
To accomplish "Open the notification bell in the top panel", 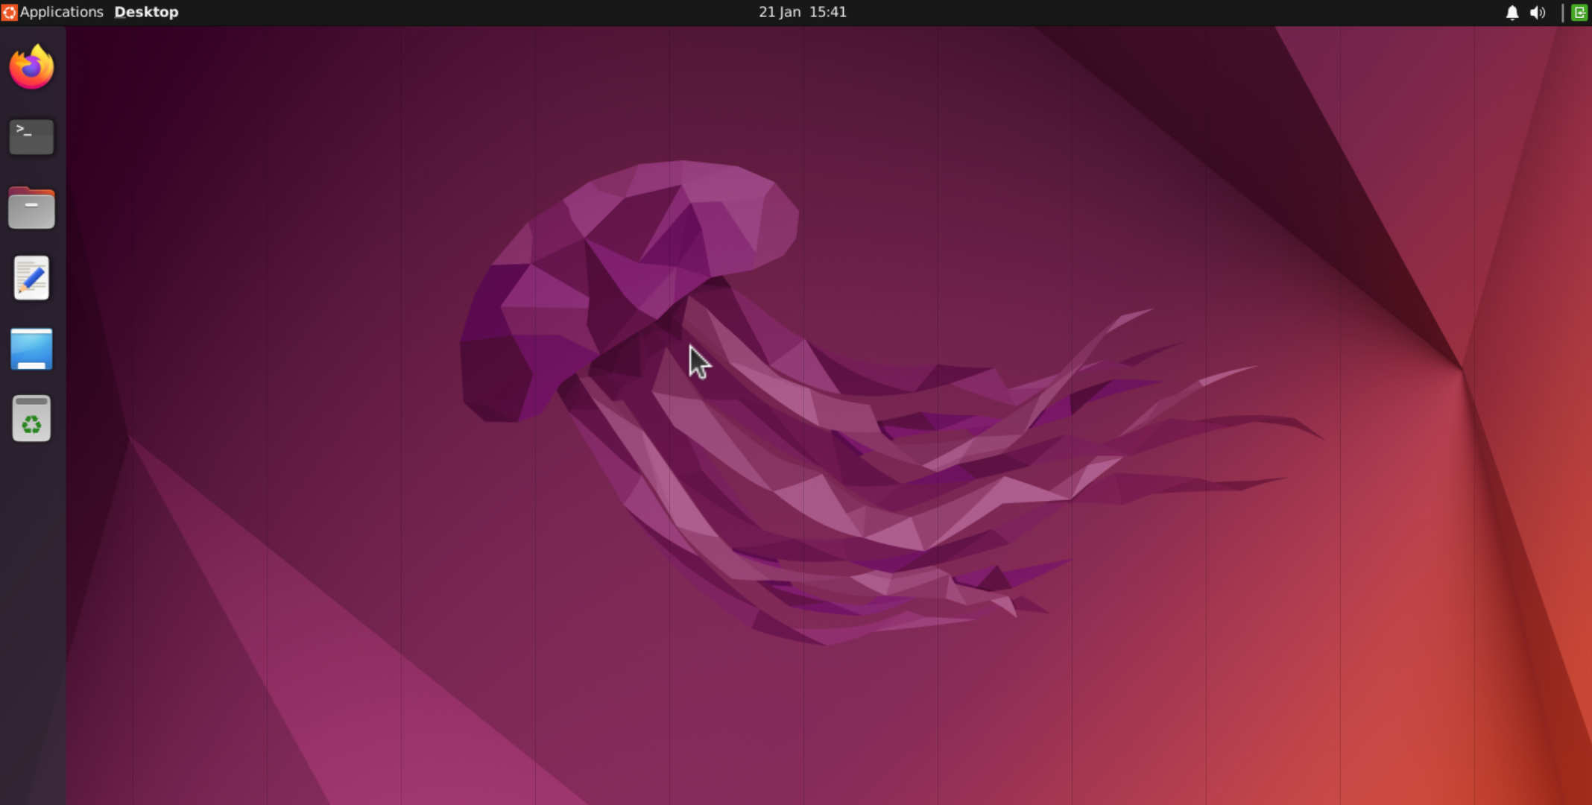I will (x=1512, y=13).
